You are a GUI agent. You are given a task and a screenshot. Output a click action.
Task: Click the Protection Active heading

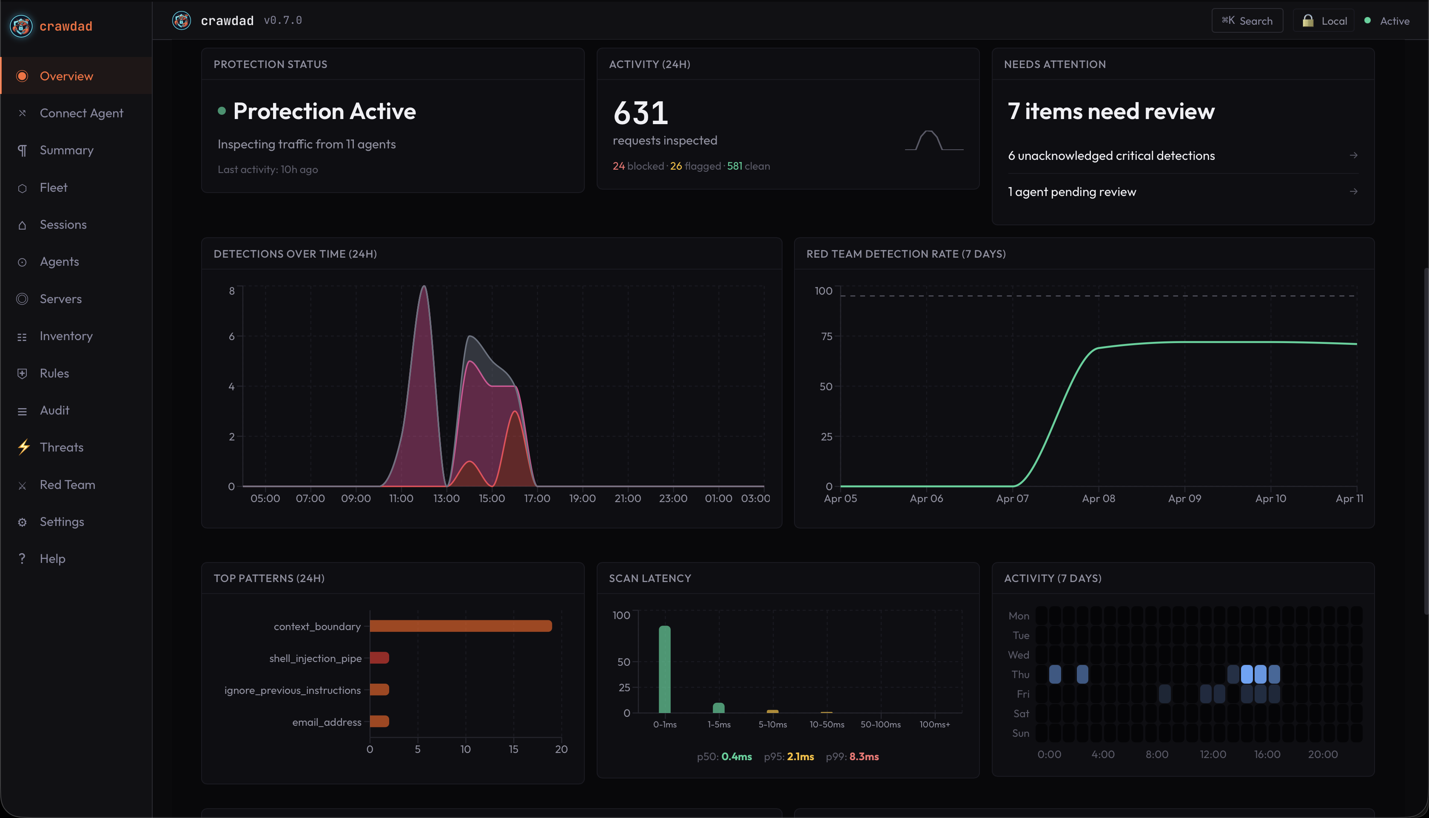(324, 111)
